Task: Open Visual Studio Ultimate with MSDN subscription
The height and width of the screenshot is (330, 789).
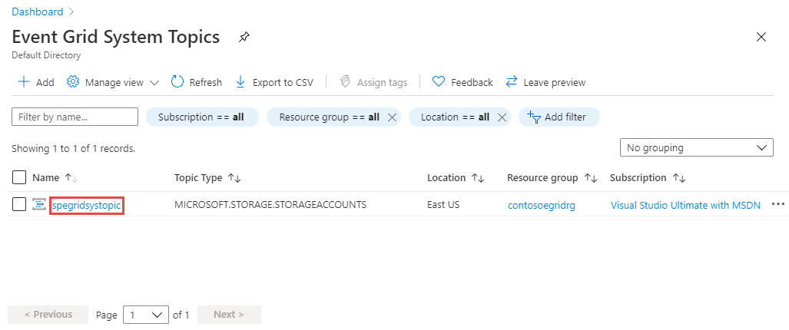Action: [x=685, y=205]
